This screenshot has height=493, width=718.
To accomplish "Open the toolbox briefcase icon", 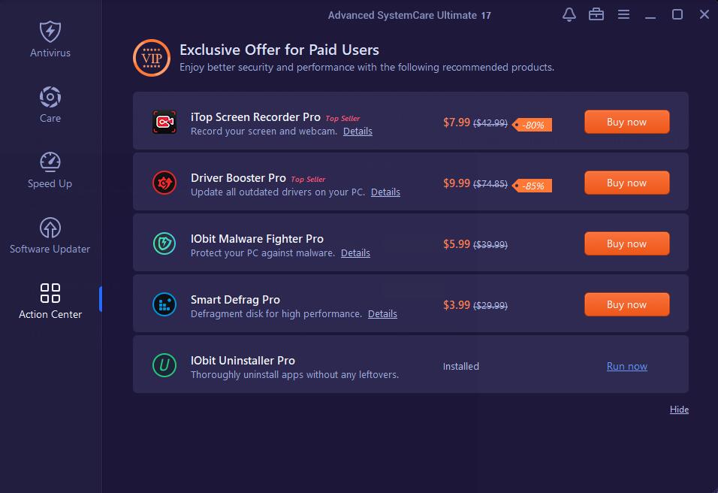I will [596, 15].
